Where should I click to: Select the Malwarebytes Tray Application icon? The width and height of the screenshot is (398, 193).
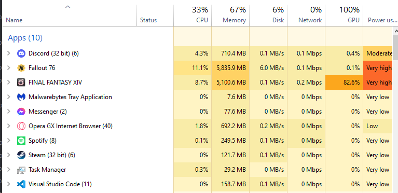pyautogui.click(x=21, y=97)
